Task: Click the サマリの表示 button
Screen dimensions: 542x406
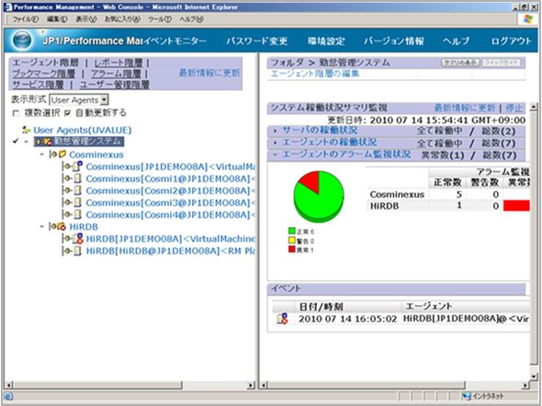Action: click(460, 62)
